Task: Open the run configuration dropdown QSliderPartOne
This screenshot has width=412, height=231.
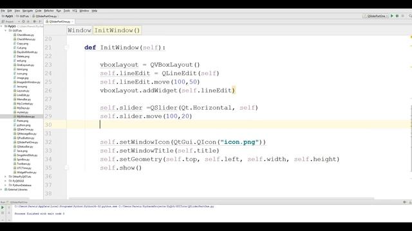Action: pyautogui.click(x=376, y=16)
